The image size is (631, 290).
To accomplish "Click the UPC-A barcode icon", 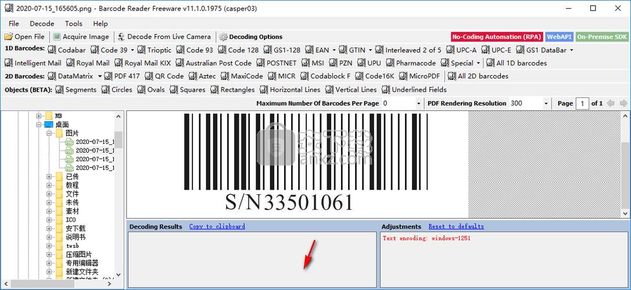I will [x=461, y=50].
